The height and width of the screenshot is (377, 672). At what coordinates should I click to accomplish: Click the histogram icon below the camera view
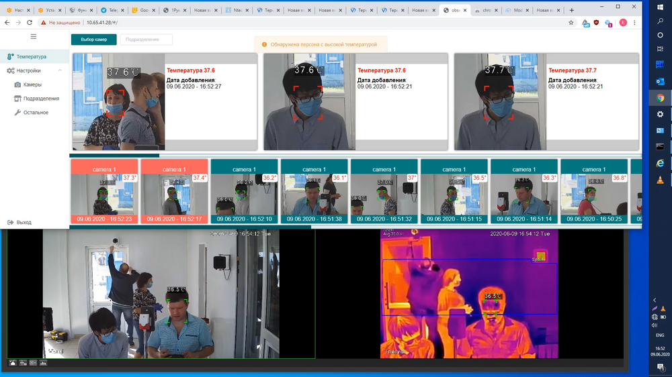[x=44, y=363]
